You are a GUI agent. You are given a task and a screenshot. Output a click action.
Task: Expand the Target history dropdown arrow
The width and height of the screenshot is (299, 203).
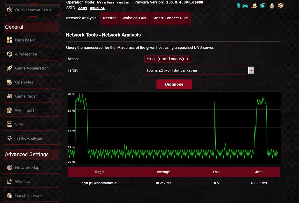click(251, 70)
